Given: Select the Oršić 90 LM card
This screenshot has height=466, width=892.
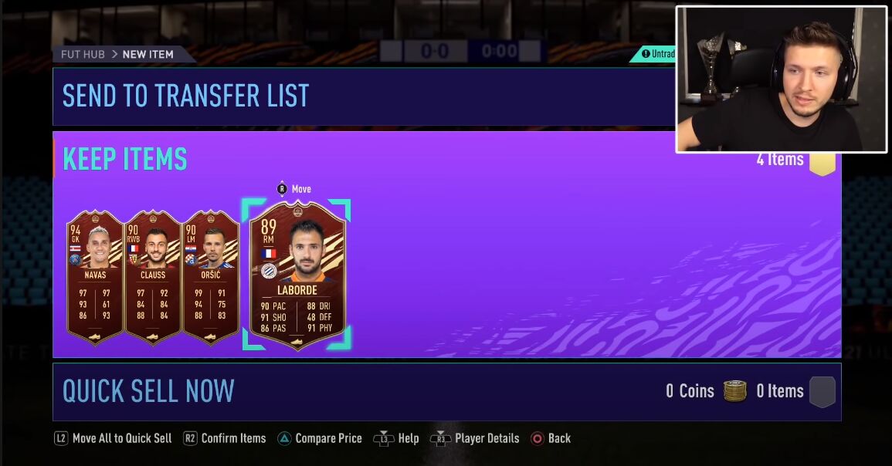Looking at the screenshot, I should point(211,277).
